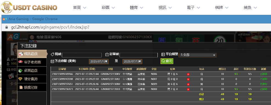Click order number 230713099736973
Screen dimensions: 271x105
62,89
